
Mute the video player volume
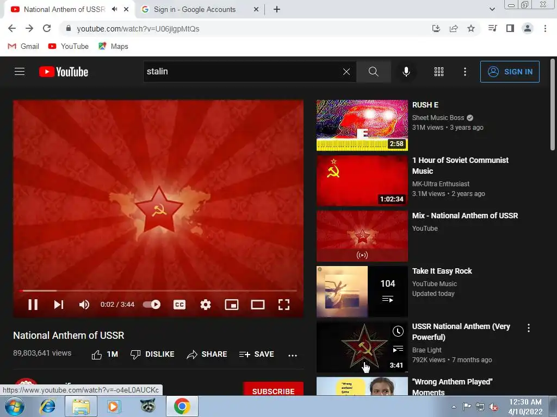[84, 305]
